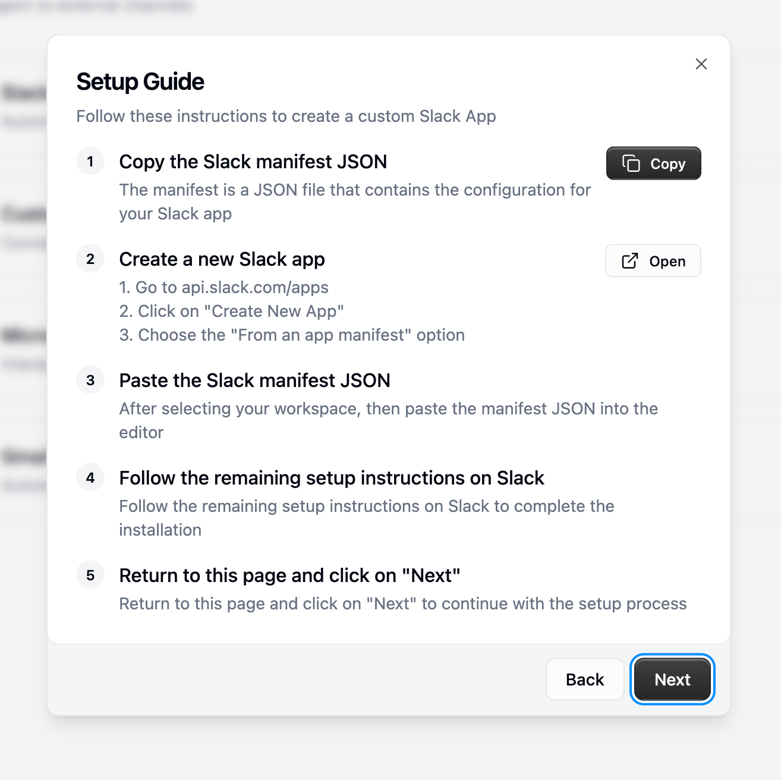Click Next to continue the setup

coord(672,680)
